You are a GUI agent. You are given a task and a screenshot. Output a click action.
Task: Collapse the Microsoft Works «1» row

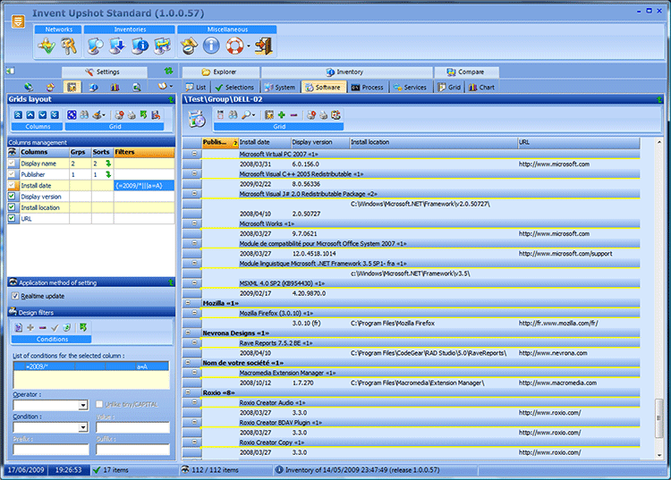tap(194, 223)
